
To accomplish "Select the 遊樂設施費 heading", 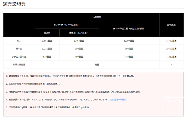I will click(x=14, y=4).
